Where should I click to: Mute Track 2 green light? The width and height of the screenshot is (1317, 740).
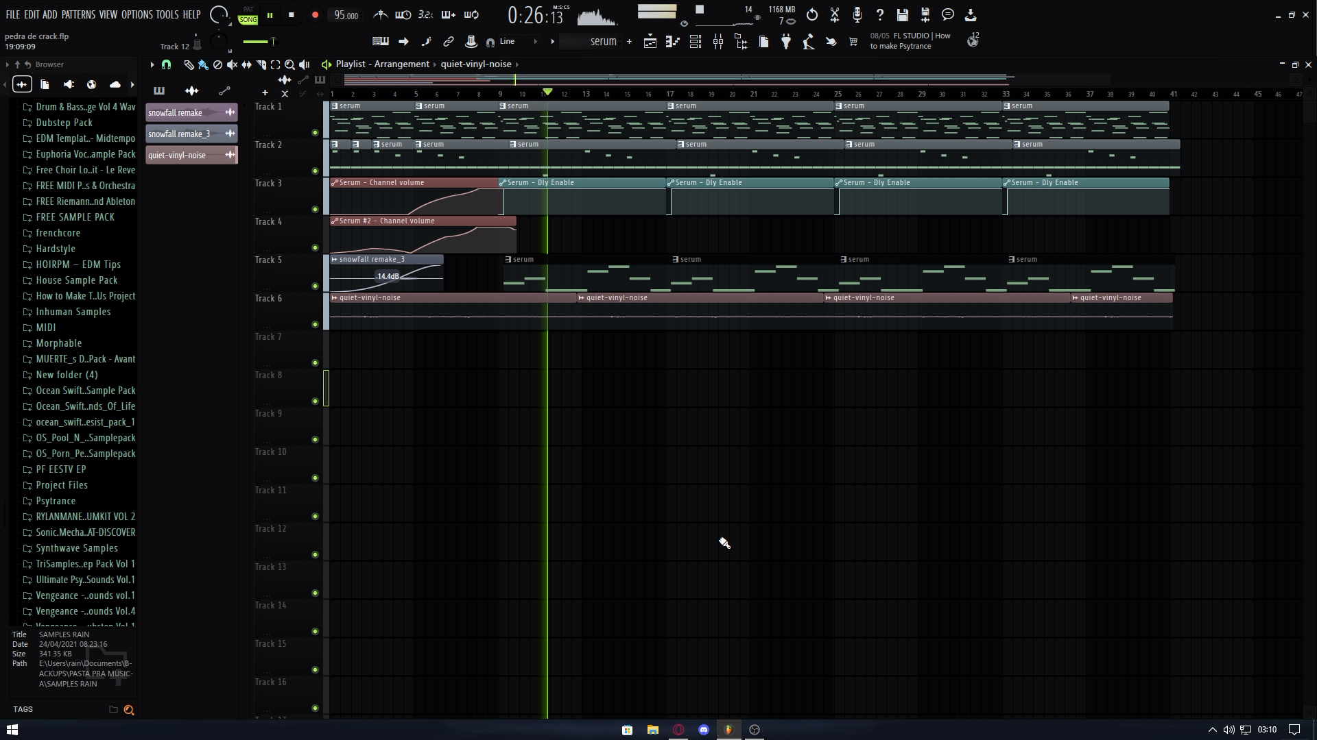[315, 171]
